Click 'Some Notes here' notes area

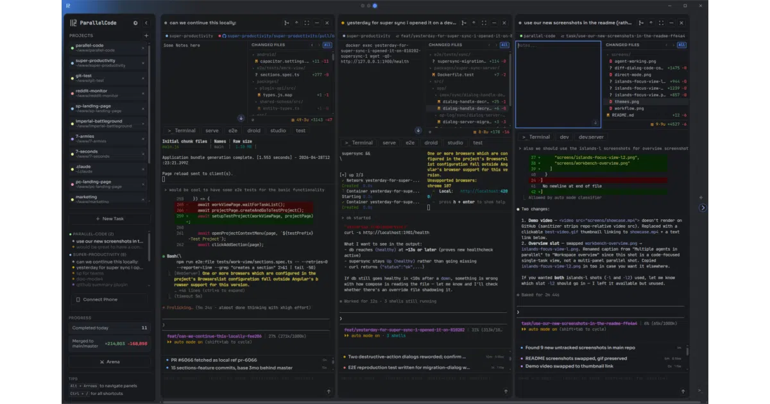pyautogui.click(x=205, y=80)
